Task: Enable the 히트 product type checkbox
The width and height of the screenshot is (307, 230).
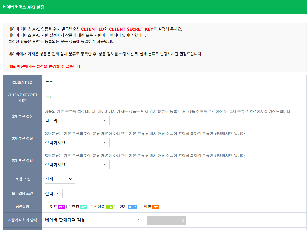Action: [46, 207]
